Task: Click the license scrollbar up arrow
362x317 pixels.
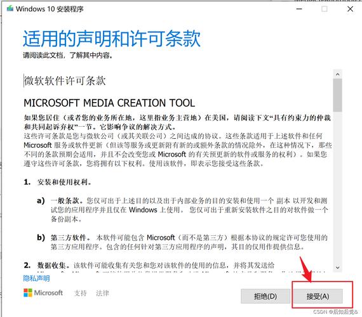Action: pyautogui.click(x=337, y=74)
